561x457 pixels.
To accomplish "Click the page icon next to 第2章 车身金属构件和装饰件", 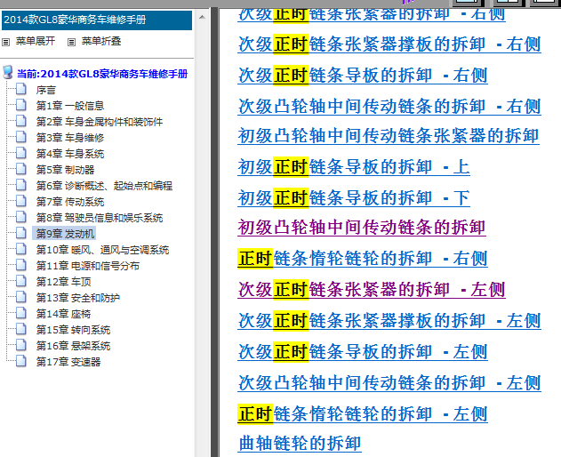I will click(x=21, y=121).
